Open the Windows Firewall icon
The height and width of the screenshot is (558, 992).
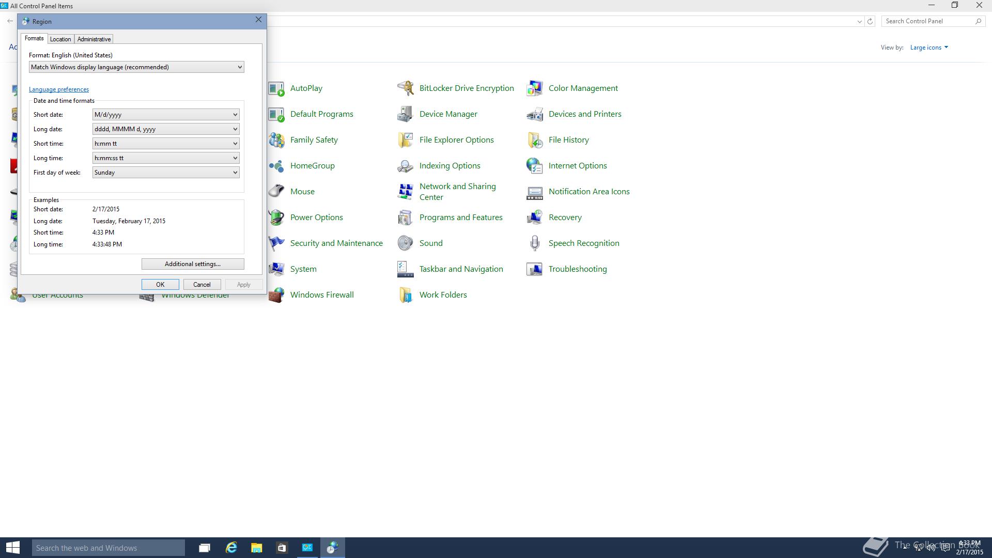point(276,295)
